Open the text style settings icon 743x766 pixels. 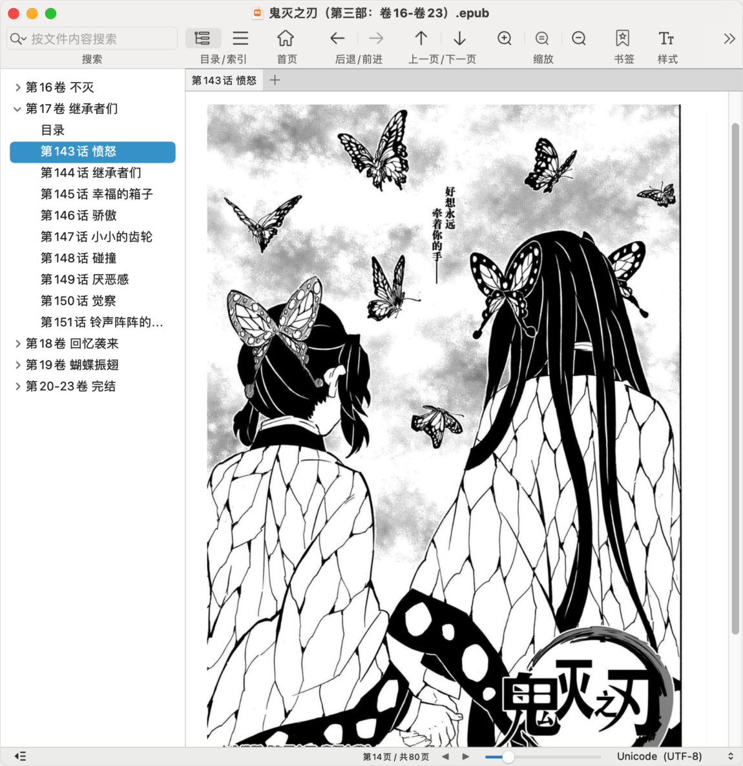click(x=666, y=38)
